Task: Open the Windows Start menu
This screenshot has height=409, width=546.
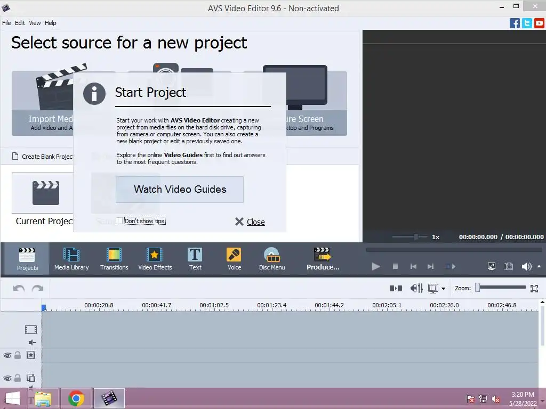Action: 13,398
